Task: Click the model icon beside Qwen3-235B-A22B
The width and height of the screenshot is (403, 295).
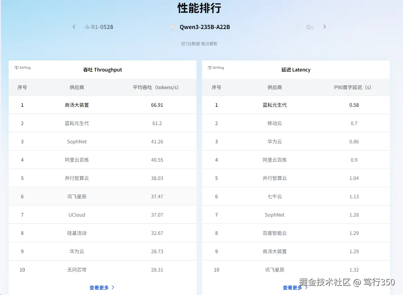Action: click(x=173, y=27)
